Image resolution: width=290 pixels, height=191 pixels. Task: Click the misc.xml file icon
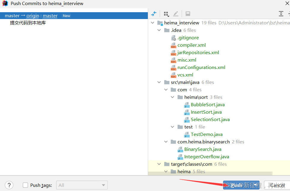(x=173, y=60)
